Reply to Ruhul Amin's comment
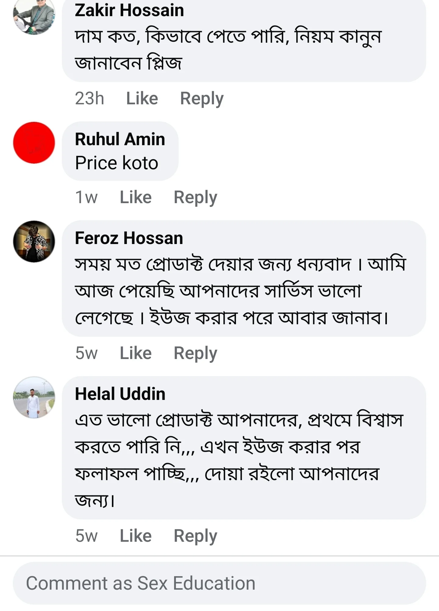439x611 pixels. [x=196, y=197]
